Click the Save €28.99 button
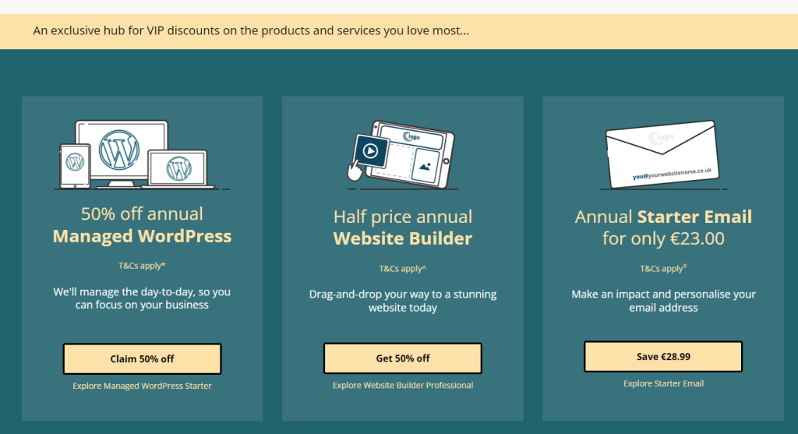Viewport: 798px width, 434px height. tap(663, 357)
